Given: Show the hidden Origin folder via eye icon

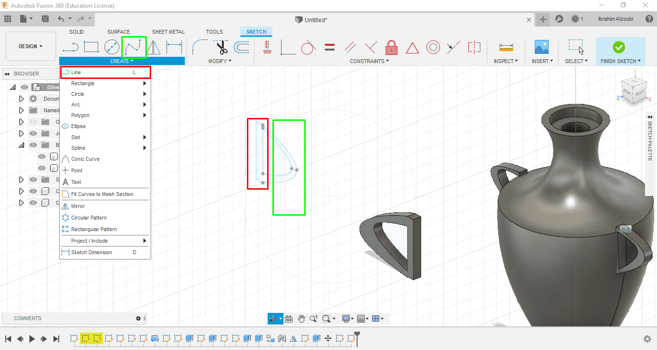Looking at the screenshot, I should click(x=33, y=122).
